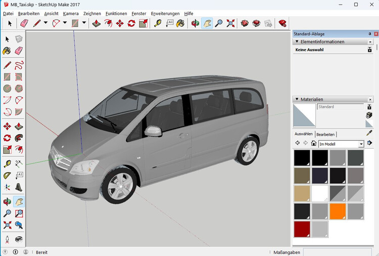
Task: Select the Eraser tool in top toolbar
Action: point(24,23)
